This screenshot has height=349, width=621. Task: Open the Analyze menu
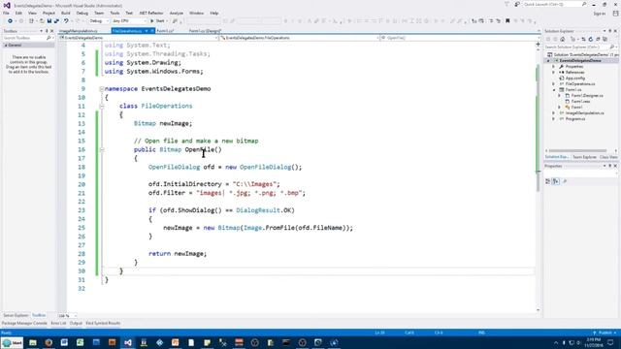click(177, 13)
